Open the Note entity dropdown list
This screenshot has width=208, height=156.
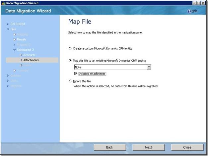tap(149, 67)
